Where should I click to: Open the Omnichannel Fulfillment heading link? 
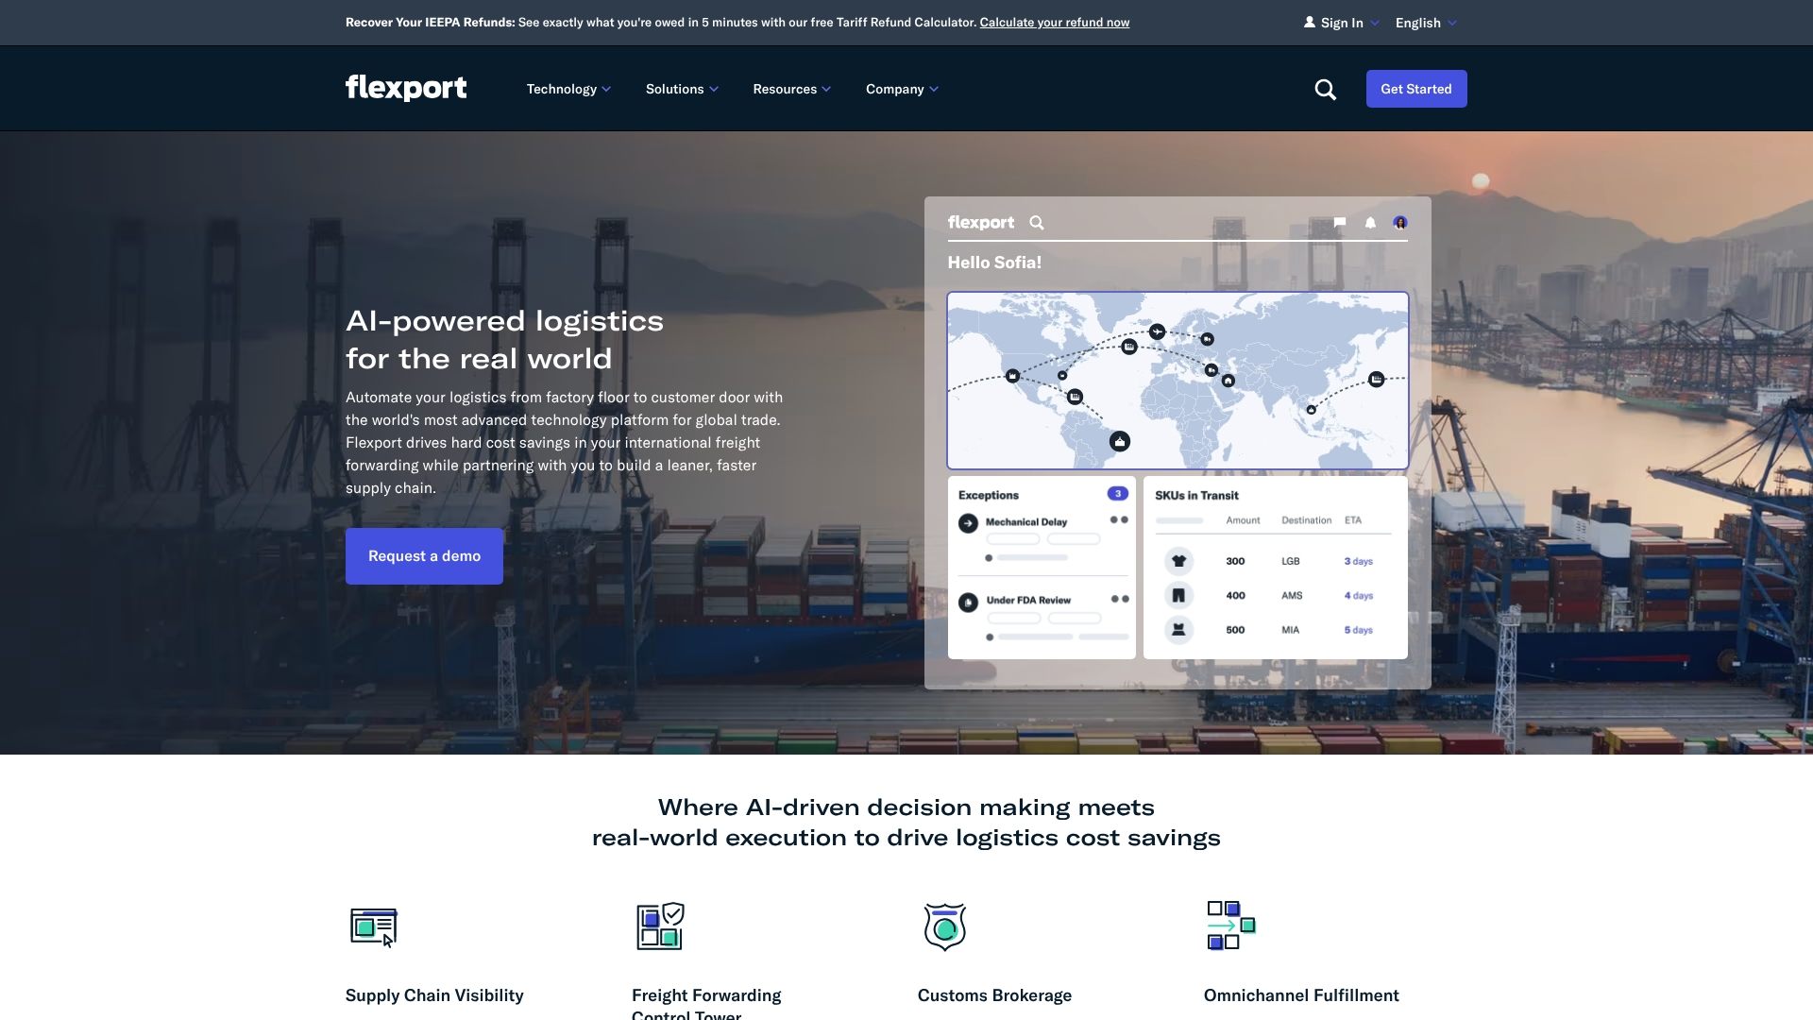[x=1301, y=995]
